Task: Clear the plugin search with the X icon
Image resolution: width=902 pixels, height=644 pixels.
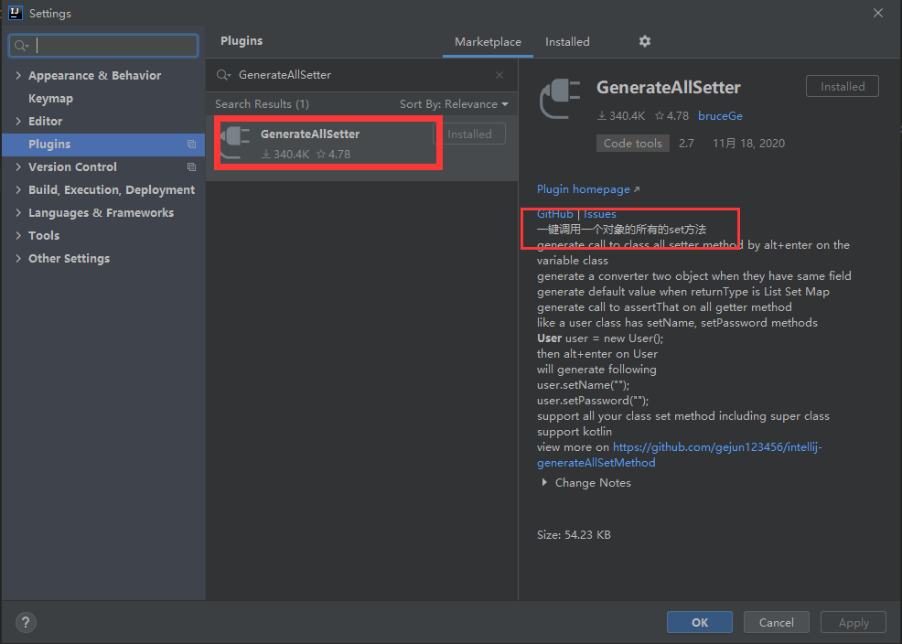Action: point(499,75)
